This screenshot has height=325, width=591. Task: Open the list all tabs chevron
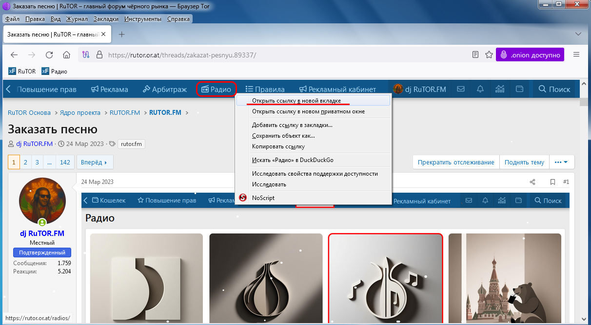coord(578,34)
